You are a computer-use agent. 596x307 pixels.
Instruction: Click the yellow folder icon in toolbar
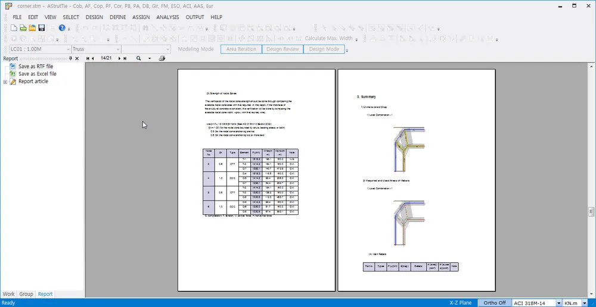point(32,28)
